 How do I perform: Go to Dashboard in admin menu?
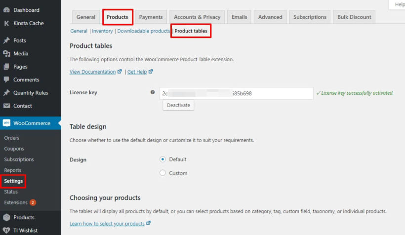pos(26,10)
